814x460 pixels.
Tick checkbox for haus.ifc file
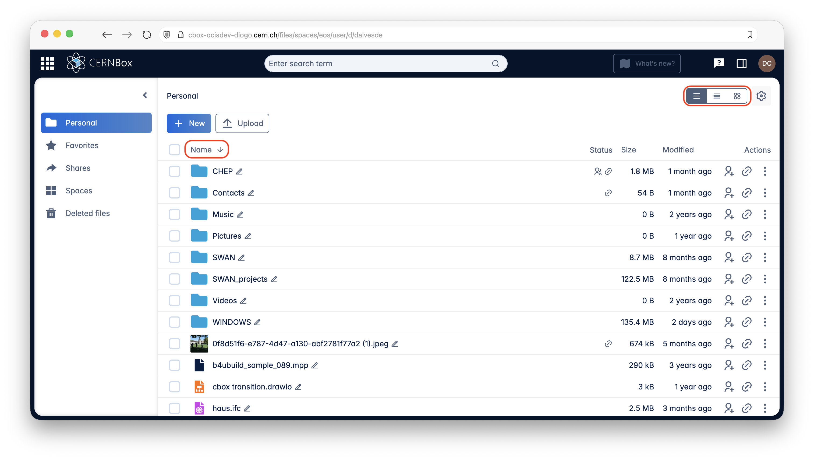click(174, 408)
